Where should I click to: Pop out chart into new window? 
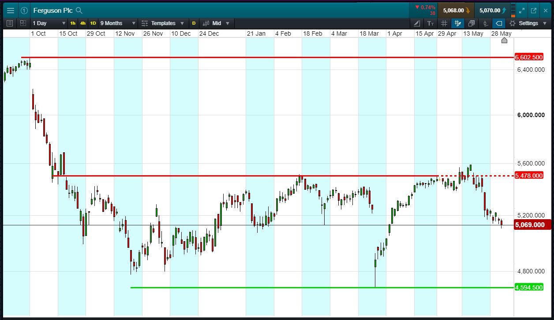pyautogui.click(x=533, y=10)
